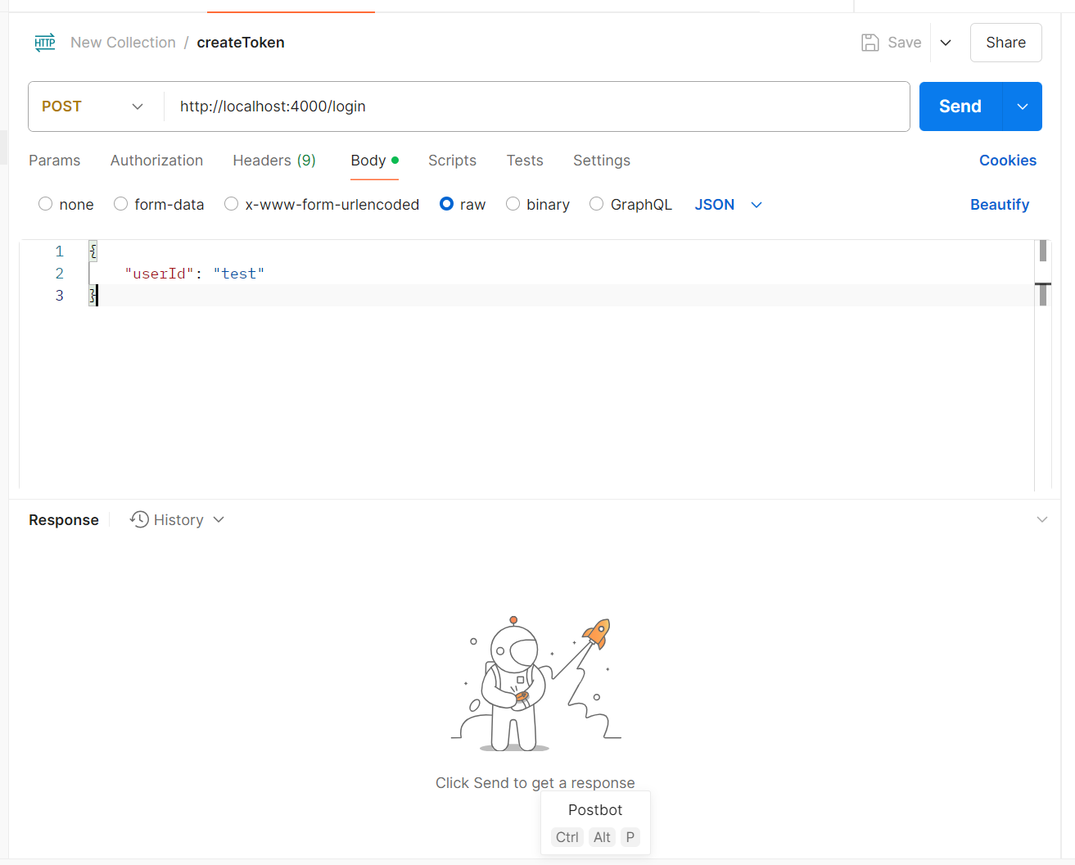Open the JSON format dropdown
Screen dimensions: 1075x865
(x=729, y=205)
